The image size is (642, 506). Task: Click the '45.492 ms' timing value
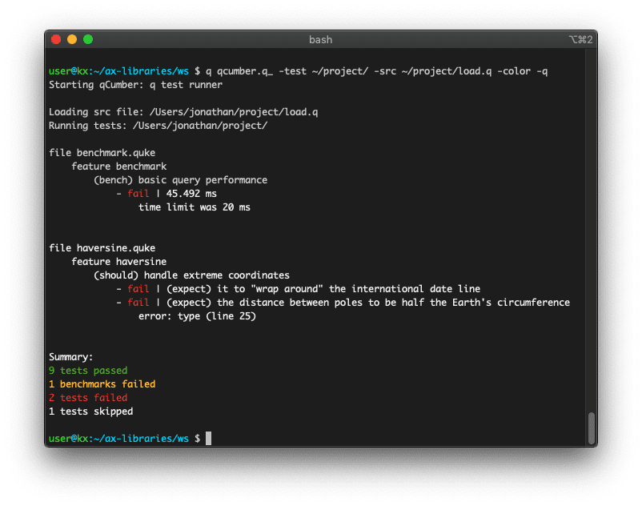(x=191, y=194)
